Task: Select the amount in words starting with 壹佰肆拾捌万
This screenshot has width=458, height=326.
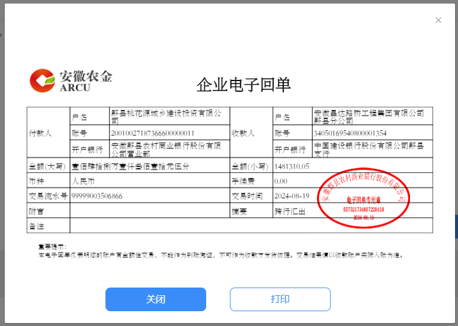Action: tap(131, 166)
